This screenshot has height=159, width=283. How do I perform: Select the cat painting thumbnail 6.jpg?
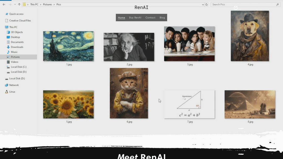(x=129, y=93)
